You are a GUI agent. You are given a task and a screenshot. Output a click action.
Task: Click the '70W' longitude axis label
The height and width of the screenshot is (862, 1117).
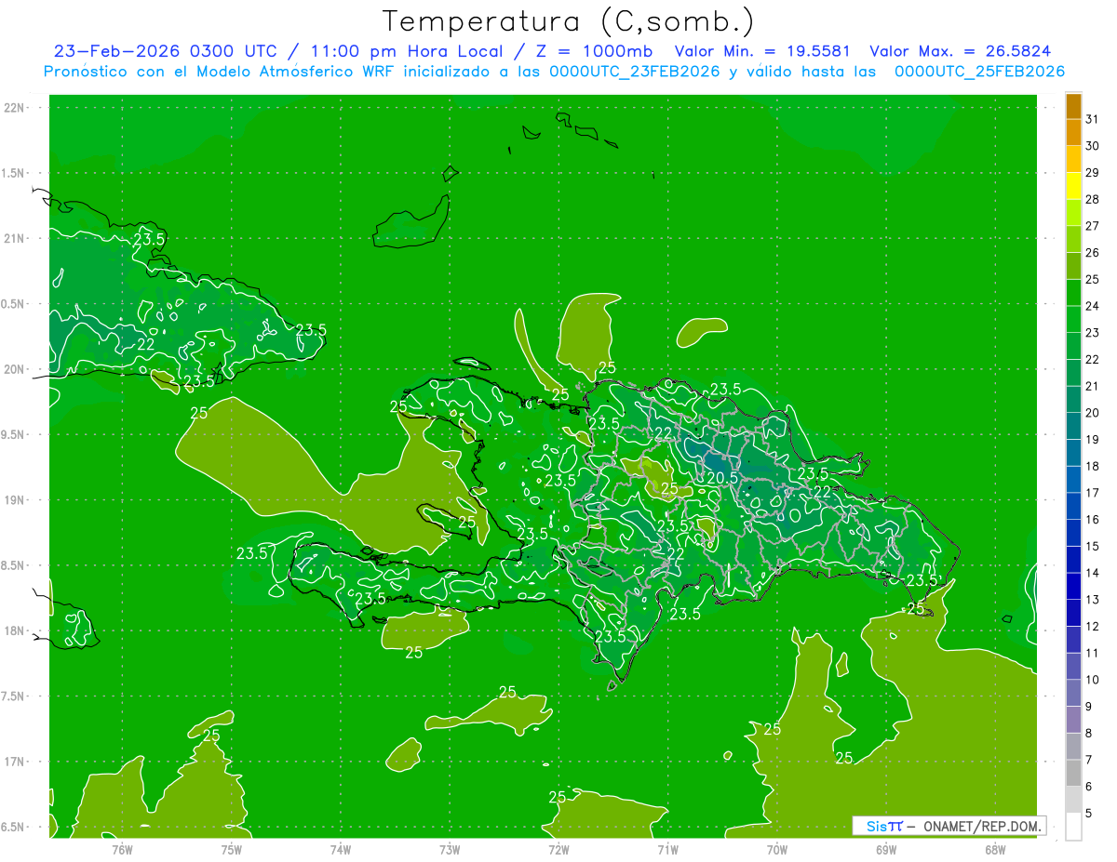pos(776,849)
